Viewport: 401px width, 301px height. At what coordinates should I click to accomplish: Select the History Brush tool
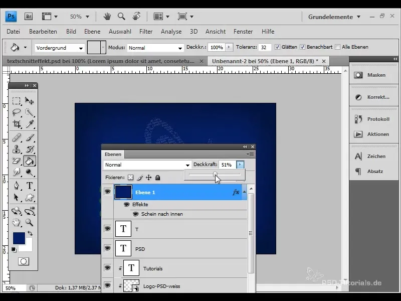30,149
